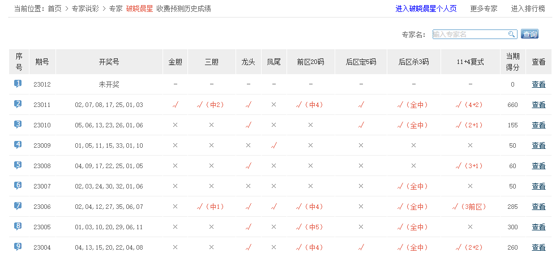Screen dimensions: 560x257
Task: Click the number 1 row badge icon
Action: tap(18, 84)
